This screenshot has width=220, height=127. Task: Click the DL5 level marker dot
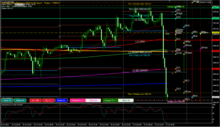pyautogui.click(x=176, y=69)
